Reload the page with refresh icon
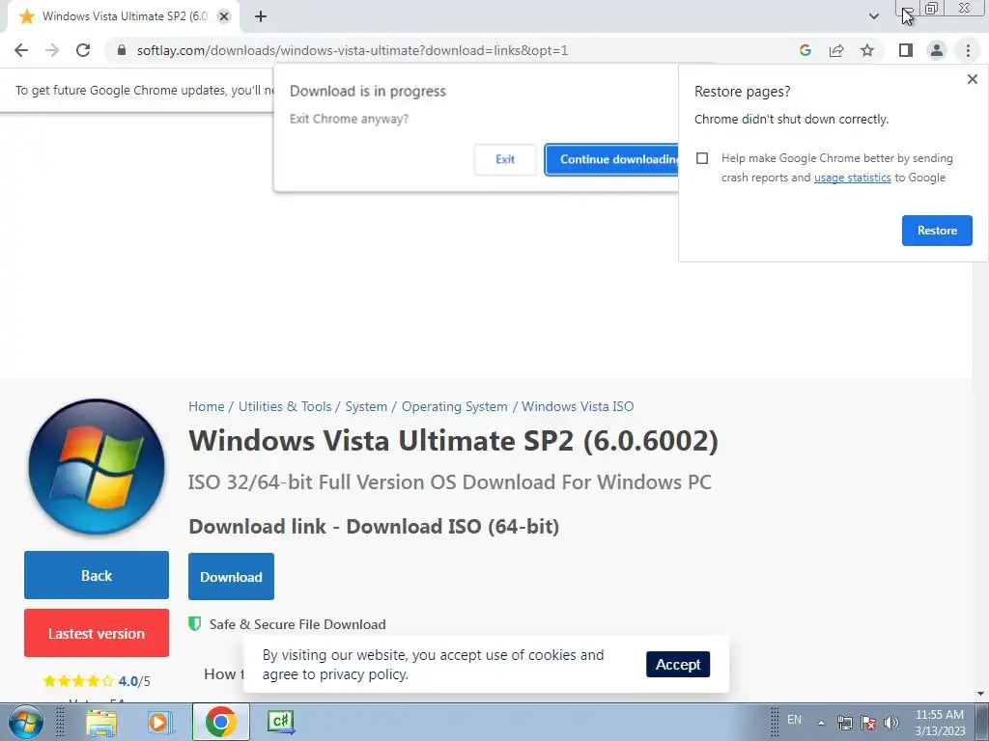 (83, 50)
